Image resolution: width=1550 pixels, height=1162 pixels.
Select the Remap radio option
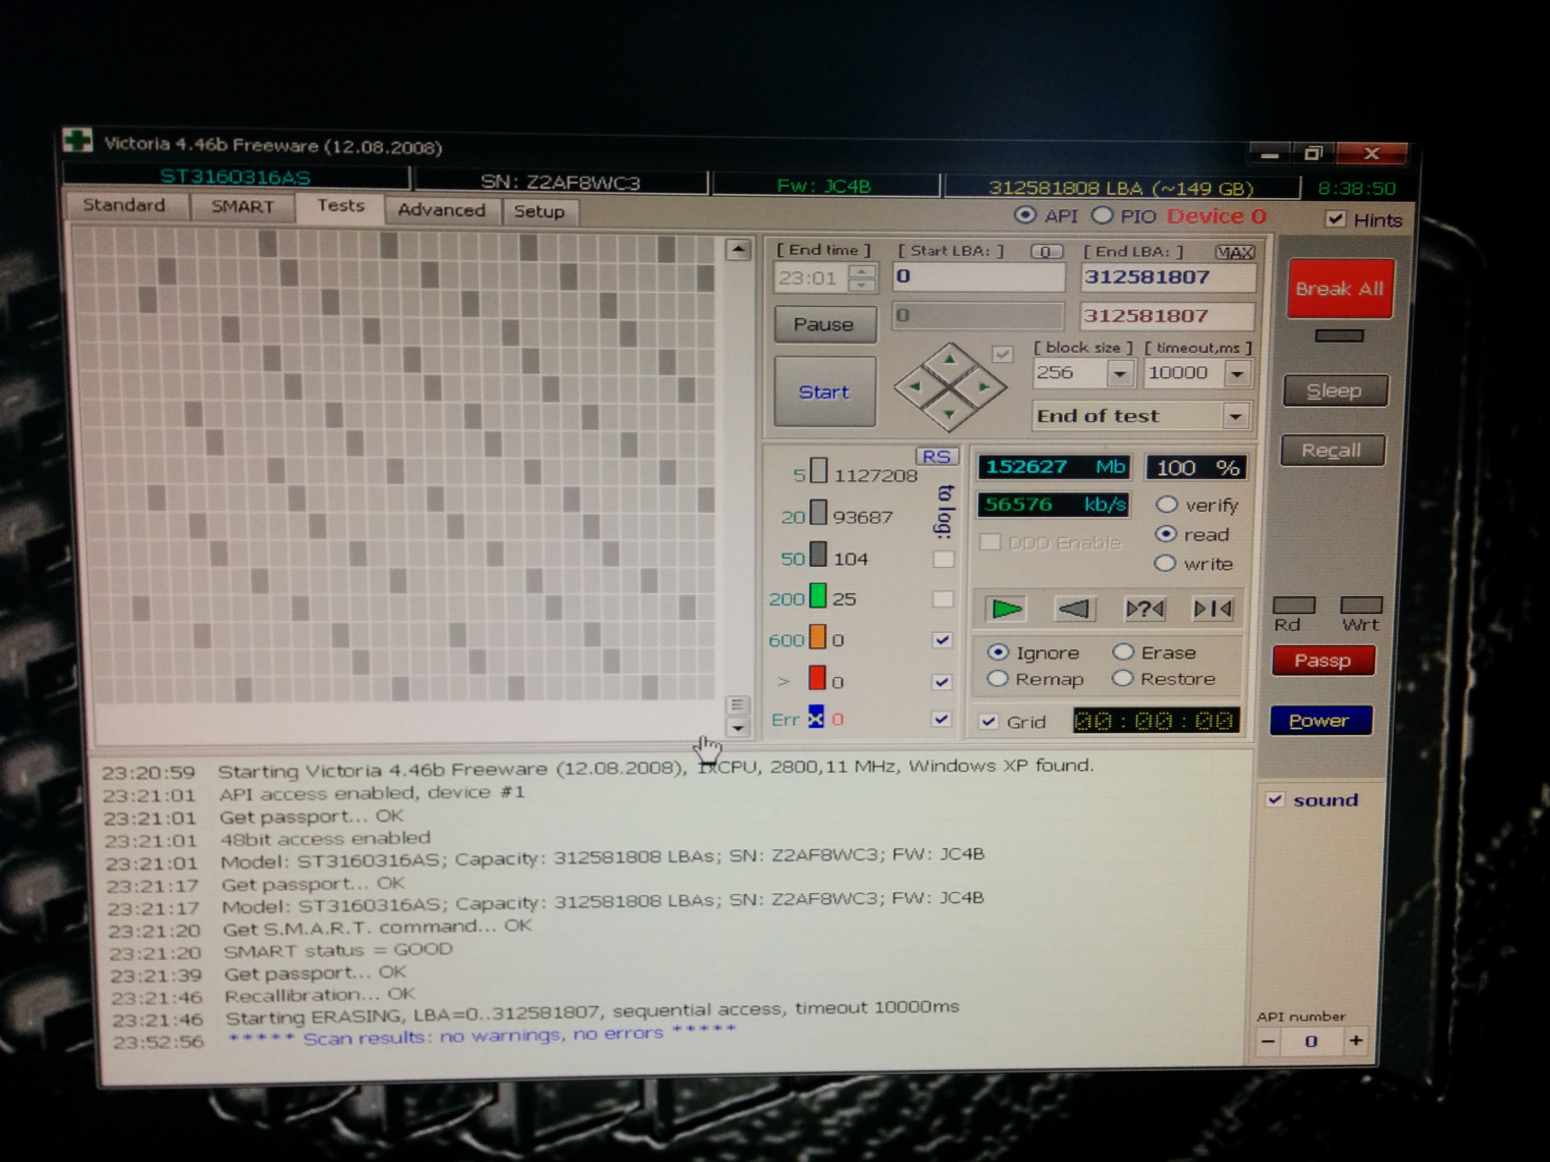coord(998,679)
